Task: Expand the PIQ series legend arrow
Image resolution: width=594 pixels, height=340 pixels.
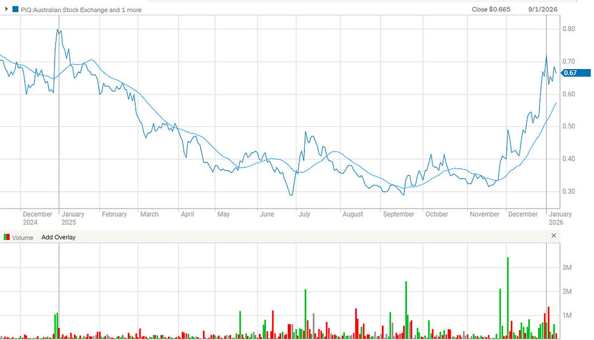Action: coord(6,8)
